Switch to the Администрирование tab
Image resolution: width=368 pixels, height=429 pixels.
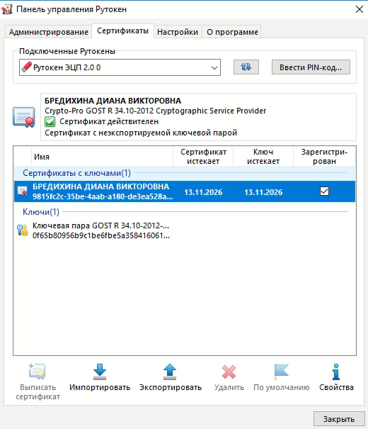click(49, 32)
